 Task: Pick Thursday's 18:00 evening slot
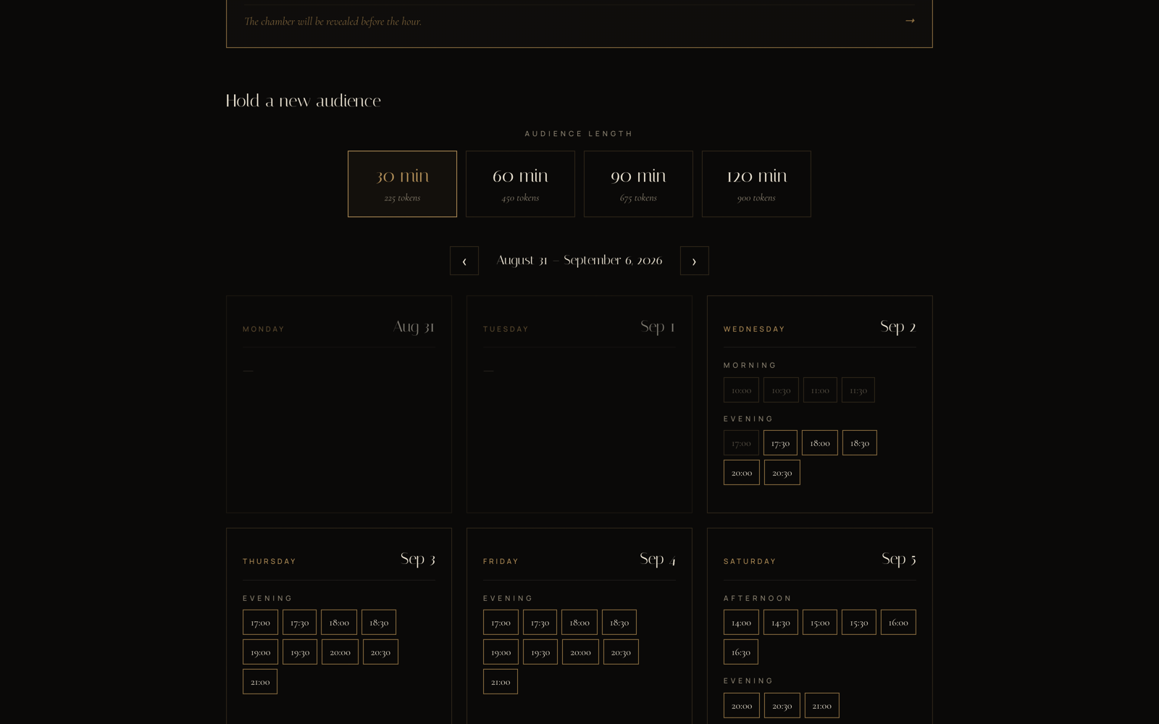click(339, 623)
